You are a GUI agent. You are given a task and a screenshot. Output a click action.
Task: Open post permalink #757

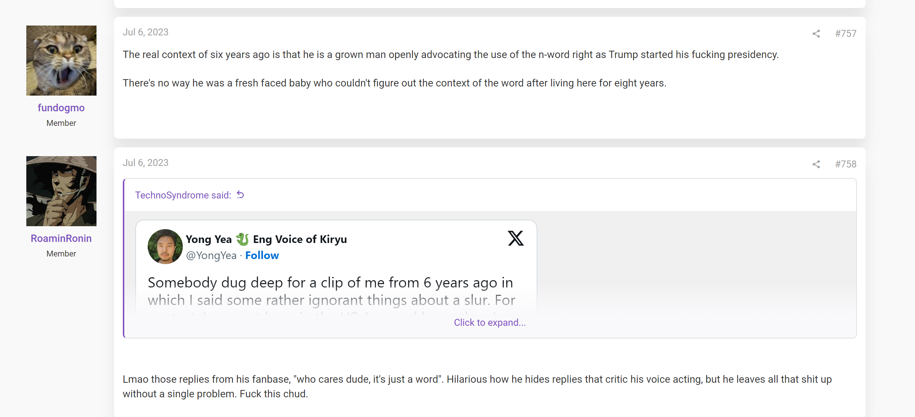[x=846, y=34]
